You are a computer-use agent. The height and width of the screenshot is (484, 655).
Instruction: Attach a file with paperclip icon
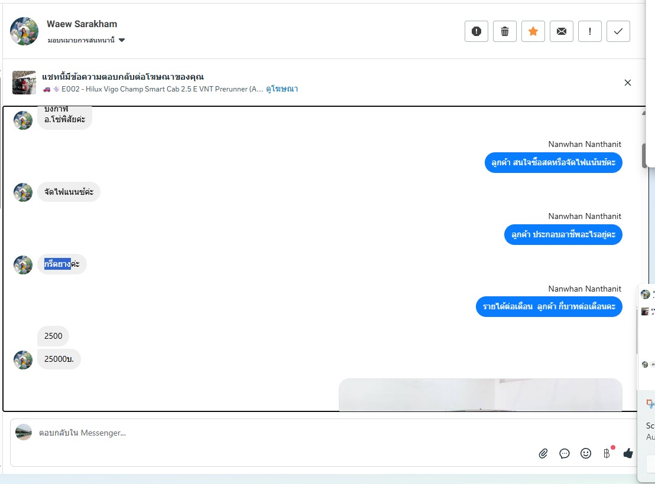coord(543,453)
